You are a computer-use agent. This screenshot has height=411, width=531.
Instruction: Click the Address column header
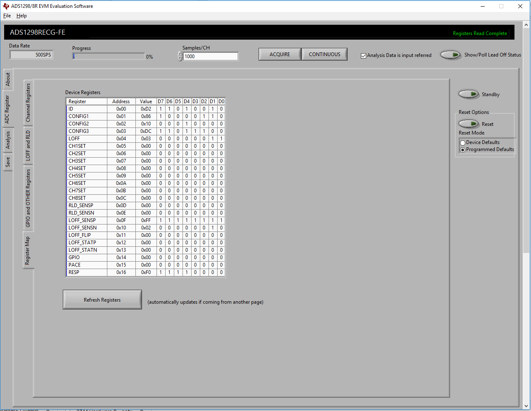[121, 102]
